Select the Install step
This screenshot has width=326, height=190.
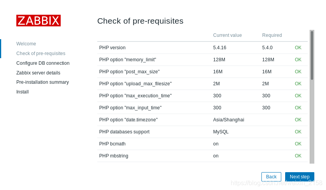[23, 92]
